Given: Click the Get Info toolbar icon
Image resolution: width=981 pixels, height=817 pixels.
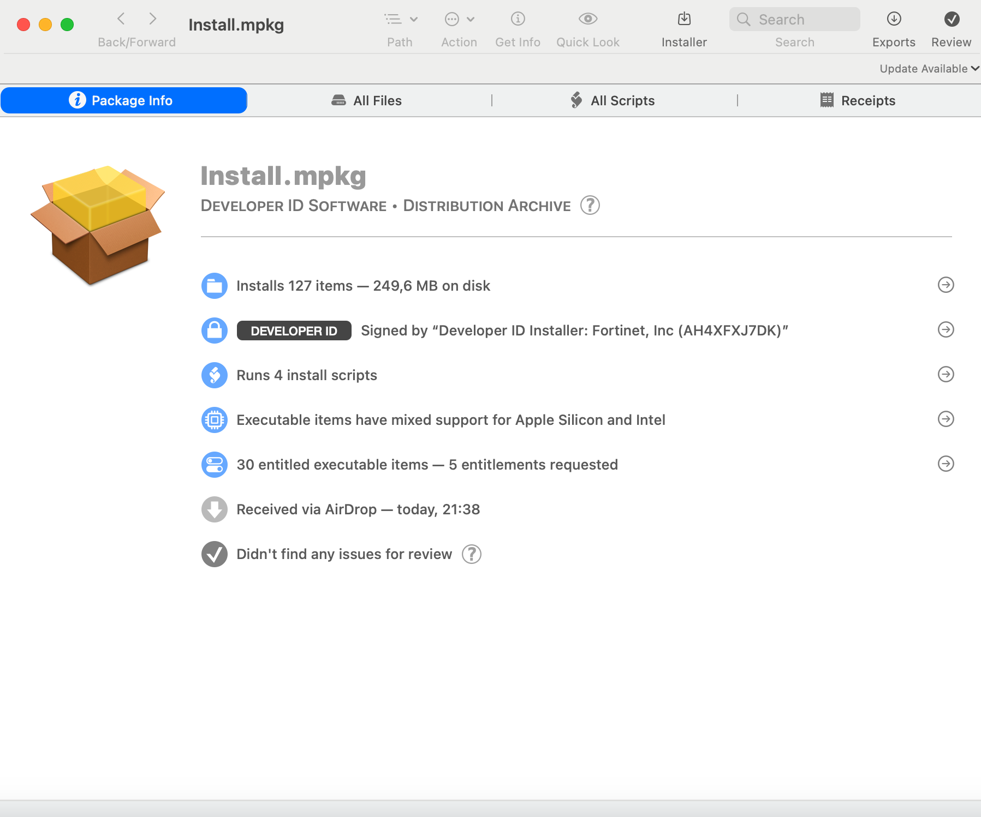Looking at the screenshot, I should (518, 19).
